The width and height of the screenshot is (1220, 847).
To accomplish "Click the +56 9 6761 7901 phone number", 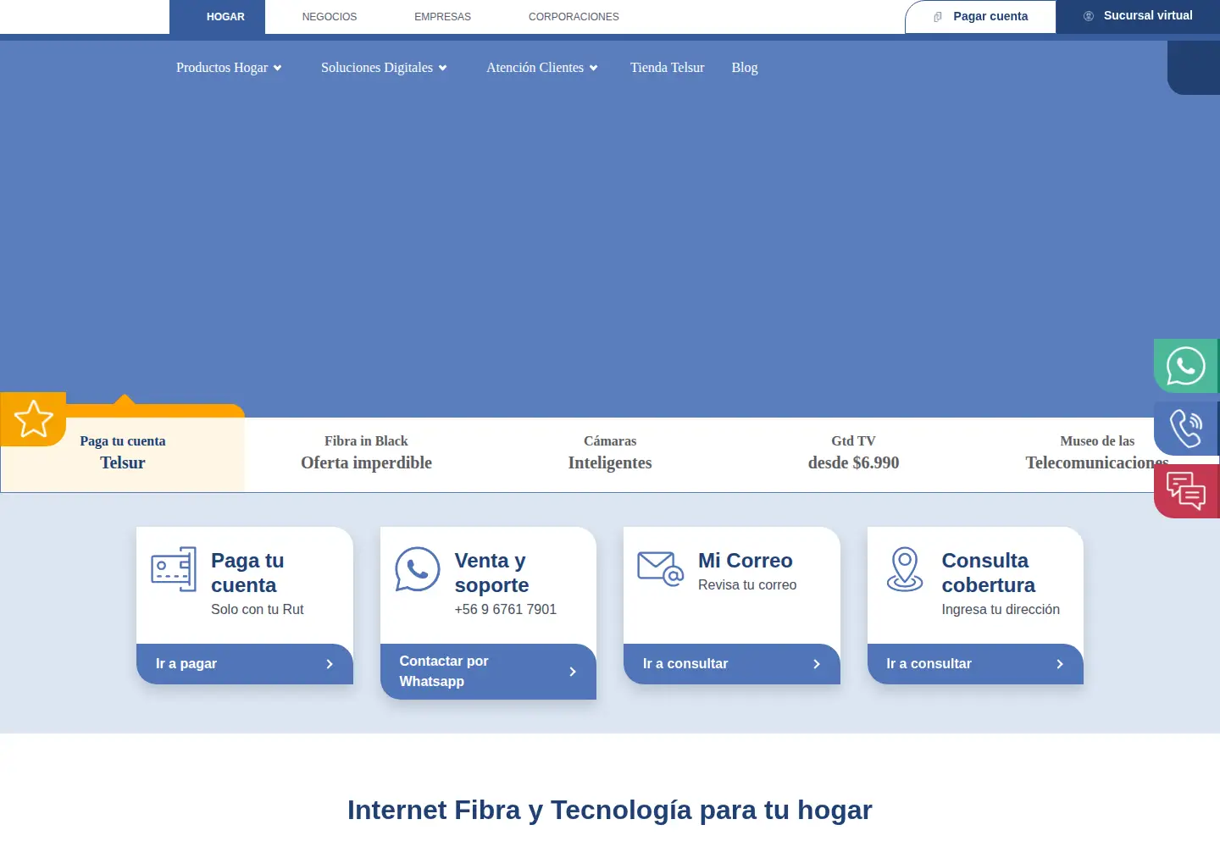I will point(506,610).
